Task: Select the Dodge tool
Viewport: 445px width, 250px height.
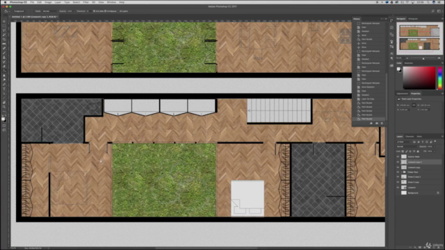Action: click(4, 80)
